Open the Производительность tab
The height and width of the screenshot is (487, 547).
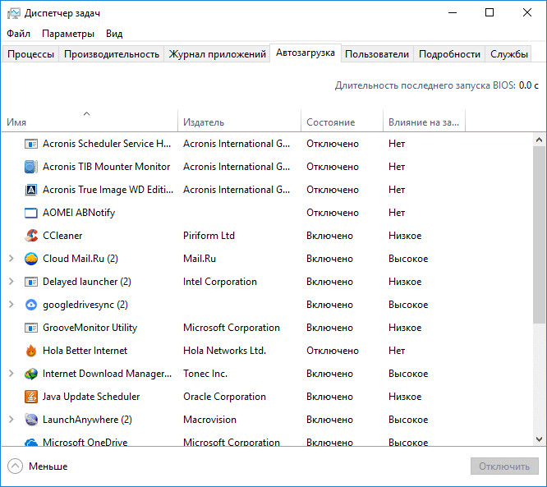pos(112,54)
